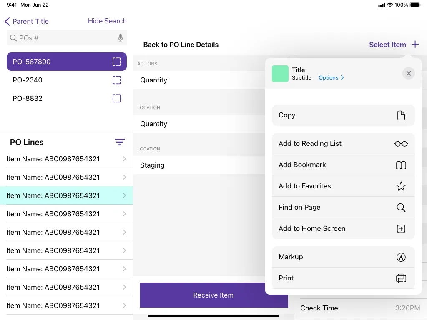Choose Add to Reading List
Viewport: 427px width, 320px height.
[x=343, y=144]
